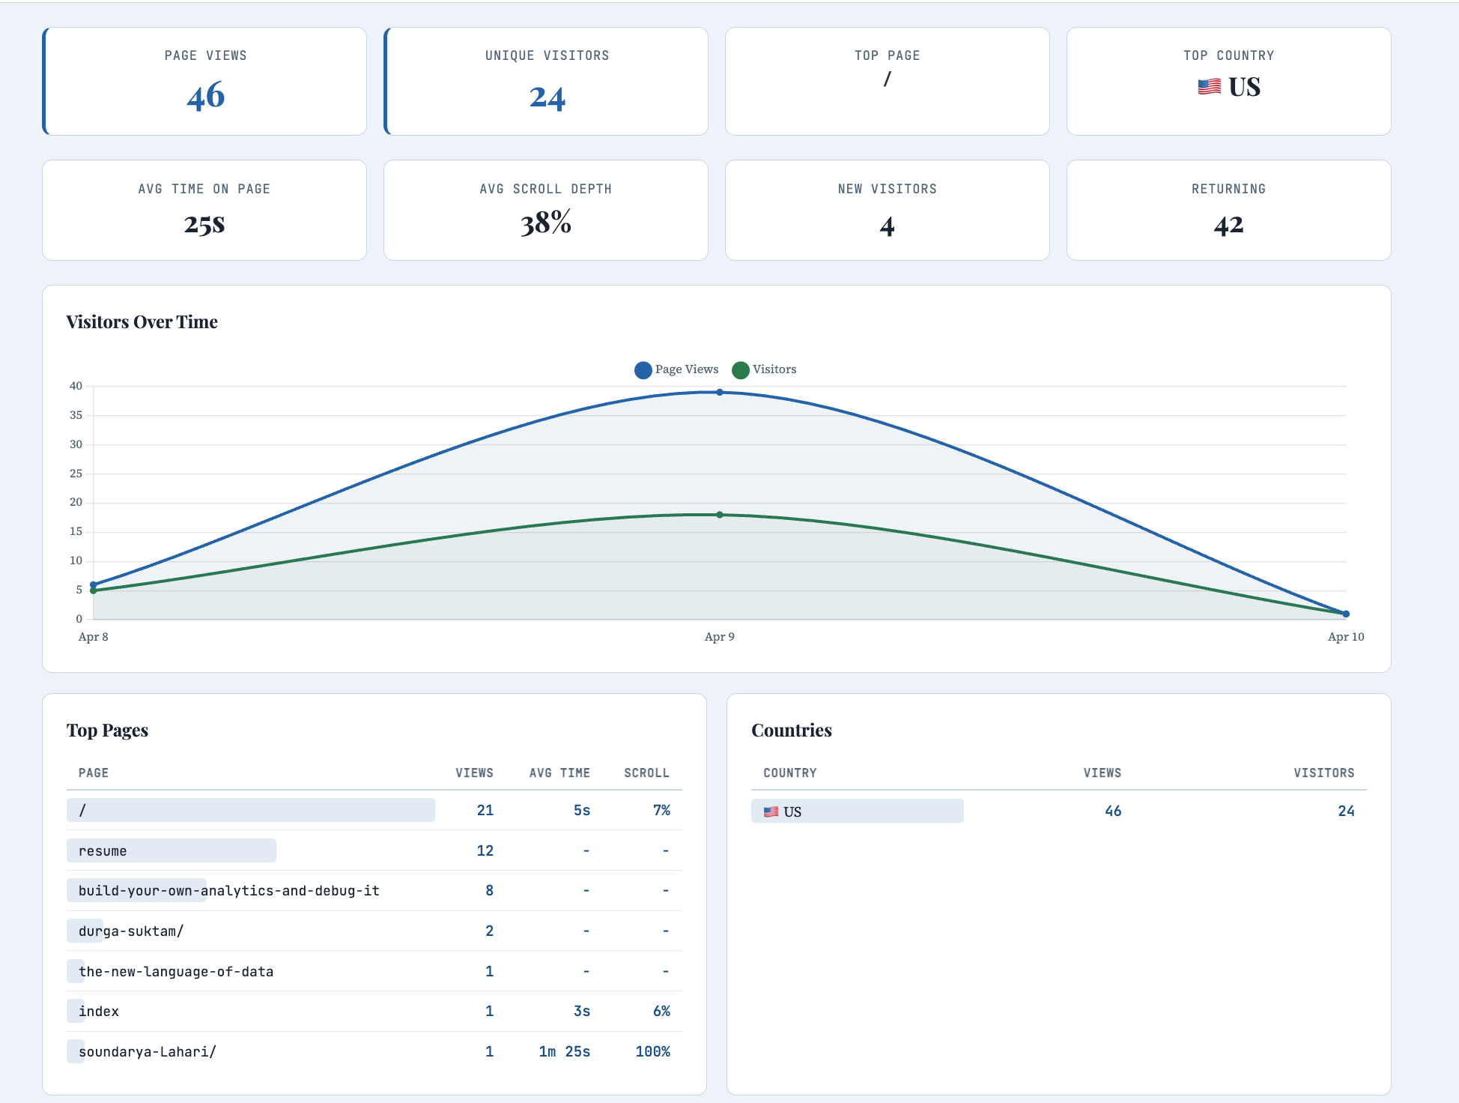Viewport: 1459px width, 1103px height.
Task: Click the green Visitors legend dot
Action: pyautogui.click(x=740, y=369)
